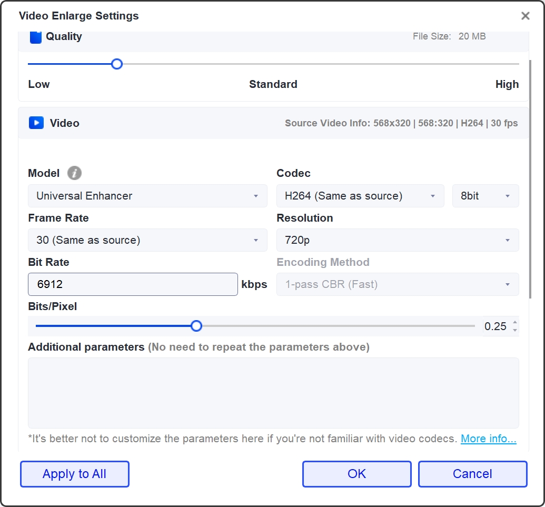This screenshot has height=507, width=545.
Task: Dismiss changes with the Cancel button
Action: coord(472,474)
